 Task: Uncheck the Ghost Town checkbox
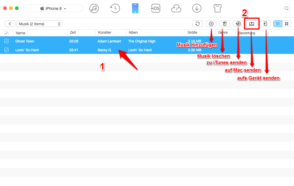(x=6, y=41)
